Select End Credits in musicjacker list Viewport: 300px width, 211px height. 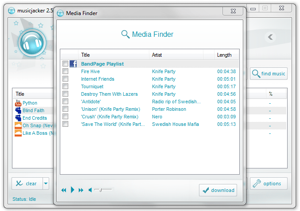coord(35,118)
